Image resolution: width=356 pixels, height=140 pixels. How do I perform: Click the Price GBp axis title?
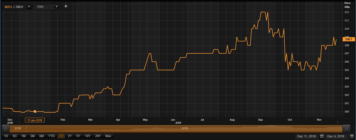(x=347, y=5)
